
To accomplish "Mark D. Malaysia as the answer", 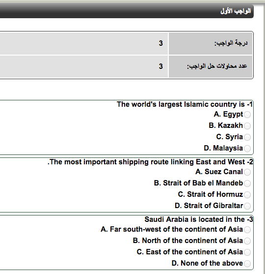I will tap(247, 149).
